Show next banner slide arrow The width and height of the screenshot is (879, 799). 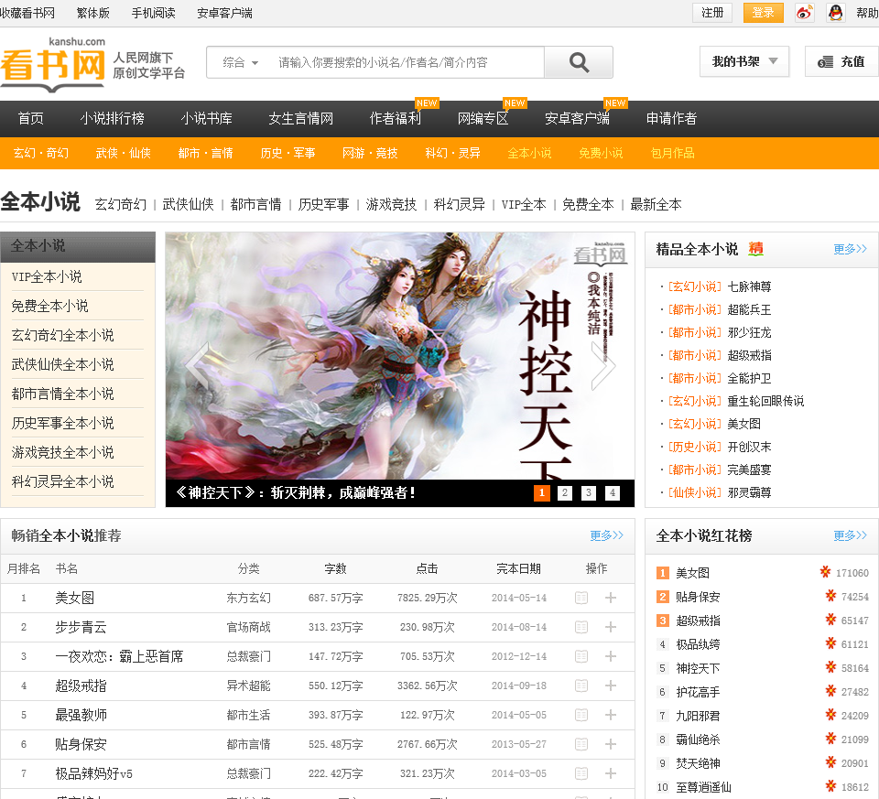[603, 366]
